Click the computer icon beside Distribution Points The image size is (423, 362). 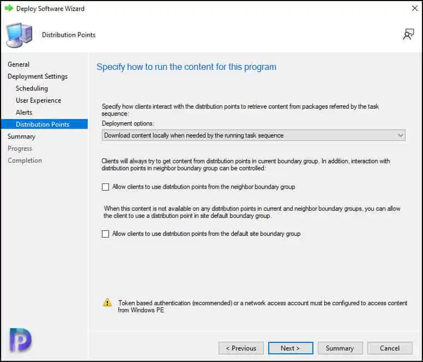(x=19, y=35)
